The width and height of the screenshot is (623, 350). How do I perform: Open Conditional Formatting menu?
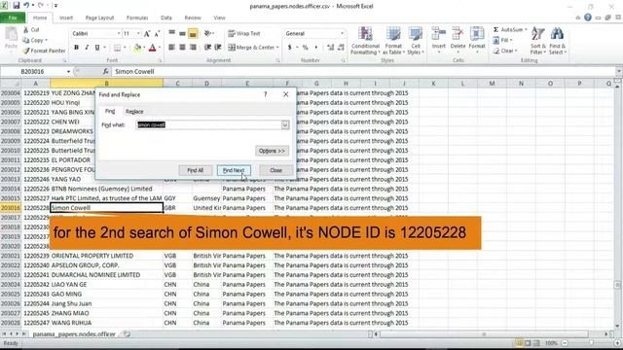pyautogui.click(x=365, y=41)
